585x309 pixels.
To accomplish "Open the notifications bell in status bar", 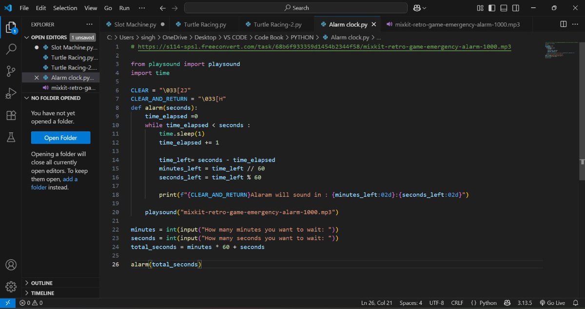I will [x=576, y=303].
